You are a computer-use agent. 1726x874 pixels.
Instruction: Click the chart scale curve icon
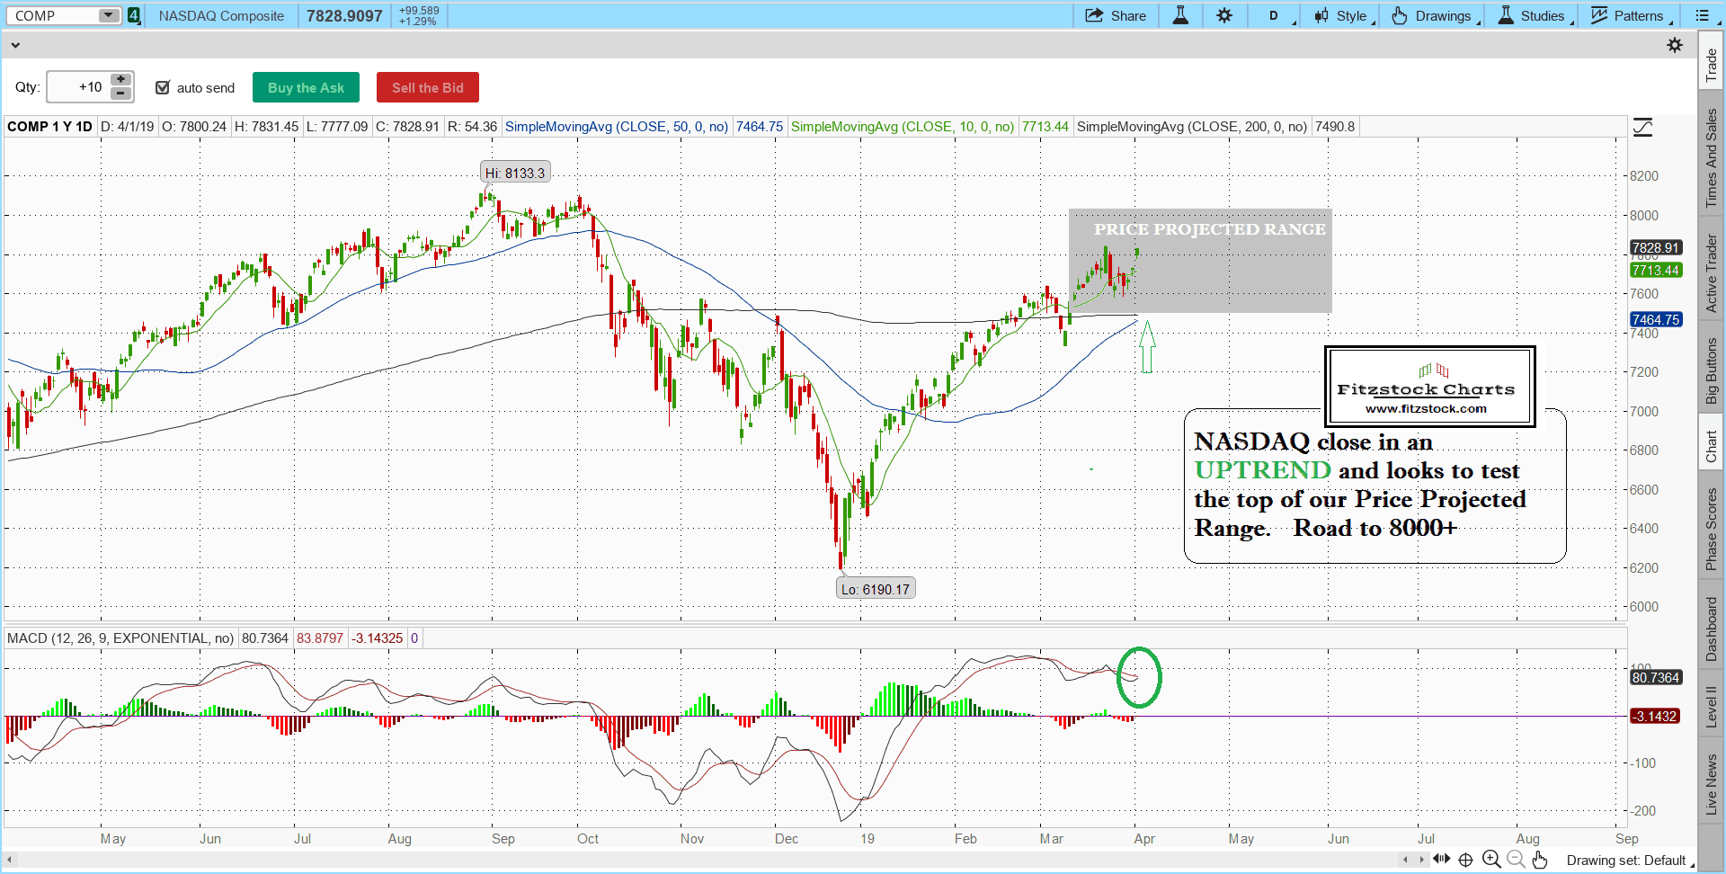tap(1642, 128)
